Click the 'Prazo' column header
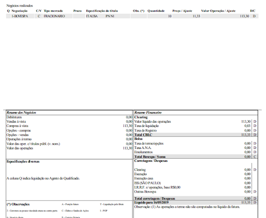 pos(77,11)
